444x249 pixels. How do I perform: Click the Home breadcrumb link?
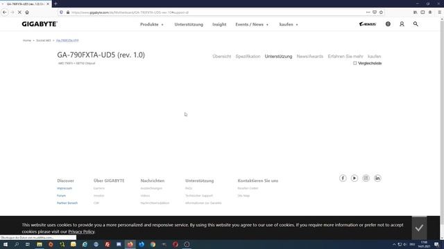pos(27,41)
